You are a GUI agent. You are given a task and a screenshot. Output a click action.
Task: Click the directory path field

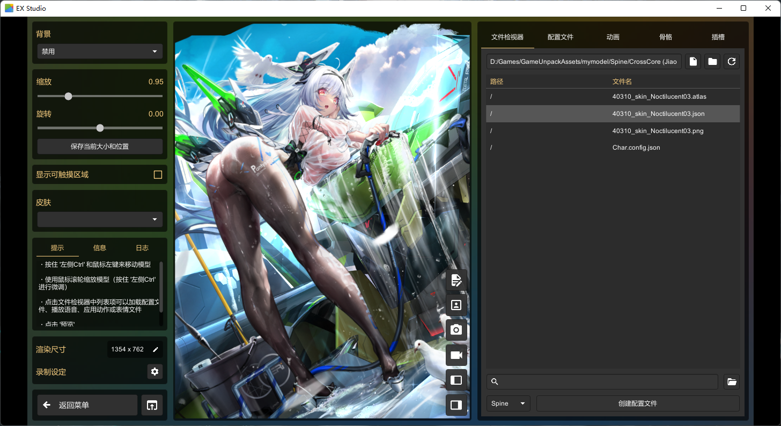584,62
